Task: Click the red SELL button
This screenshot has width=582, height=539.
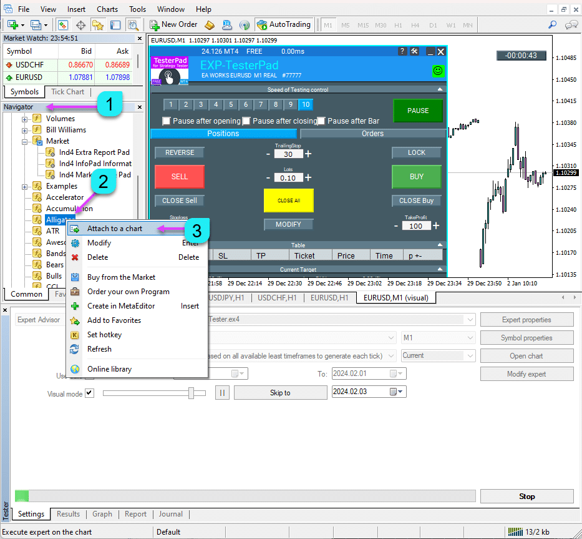Action: (x=179, y=177)
